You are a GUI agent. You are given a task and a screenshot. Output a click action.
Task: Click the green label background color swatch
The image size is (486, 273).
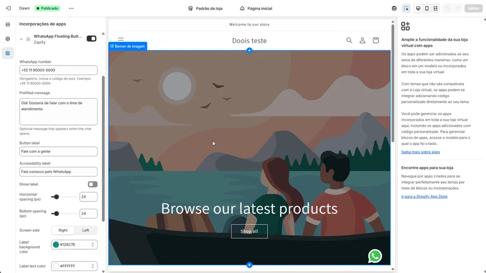pyautogui.click(x=56, y=244)
